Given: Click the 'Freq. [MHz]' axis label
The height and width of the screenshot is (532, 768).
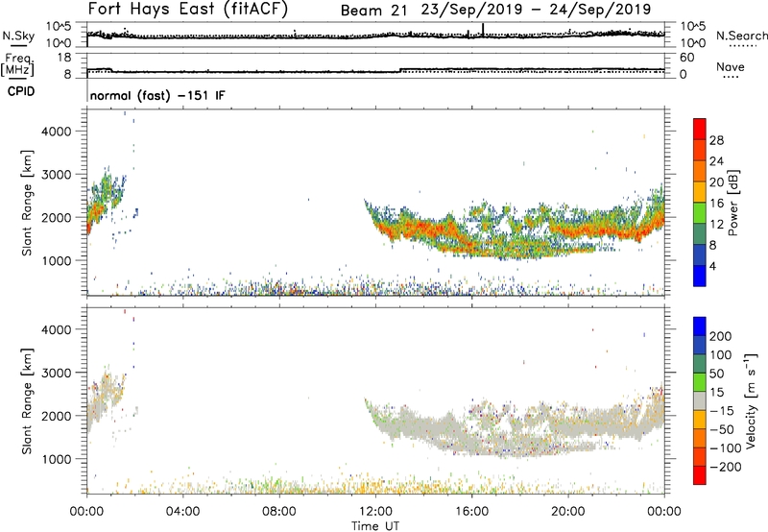Looking at the screenshot, I should point(17,64).
